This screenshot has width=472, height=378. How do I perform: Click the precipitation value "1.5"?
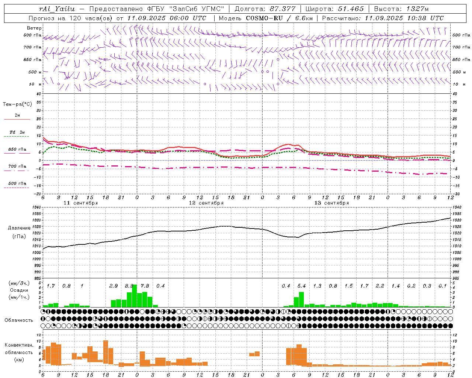pyautogui.click(x=348, y=286)
